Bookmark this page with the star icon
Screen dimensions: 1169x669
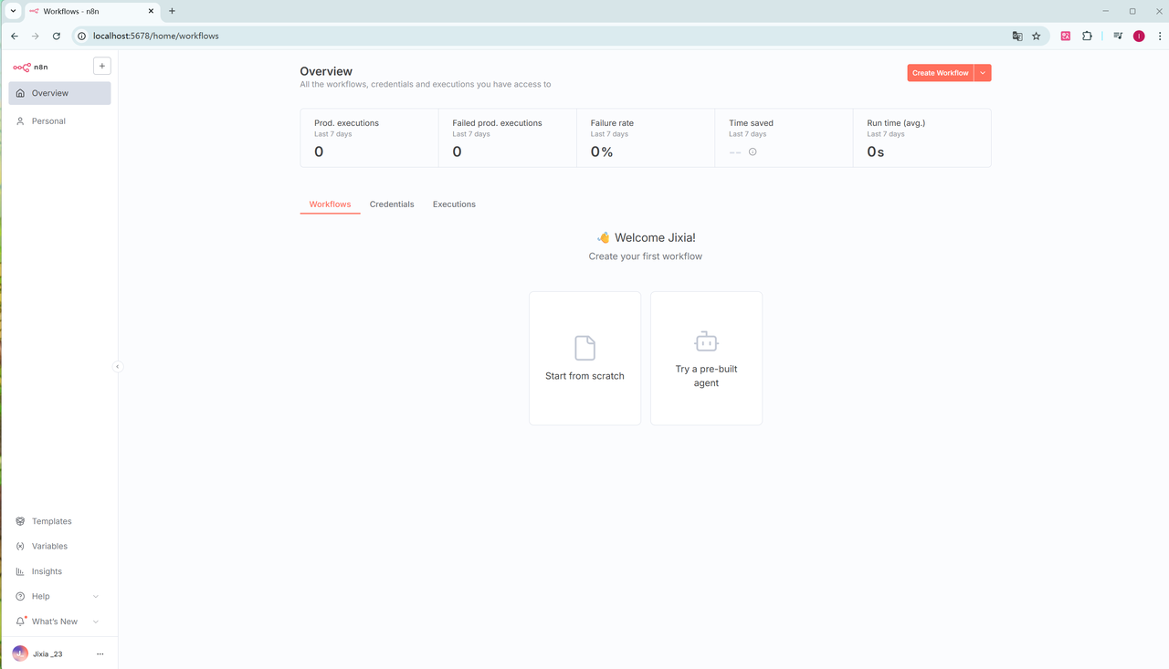click(1037, 36)
